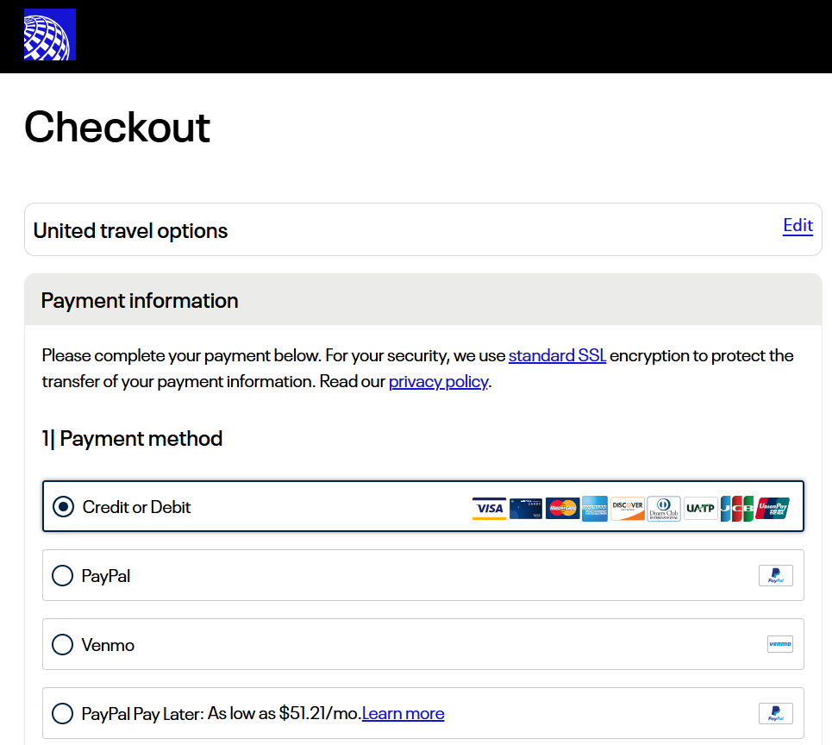Choose the Venmo radio button

coord(63,645)
